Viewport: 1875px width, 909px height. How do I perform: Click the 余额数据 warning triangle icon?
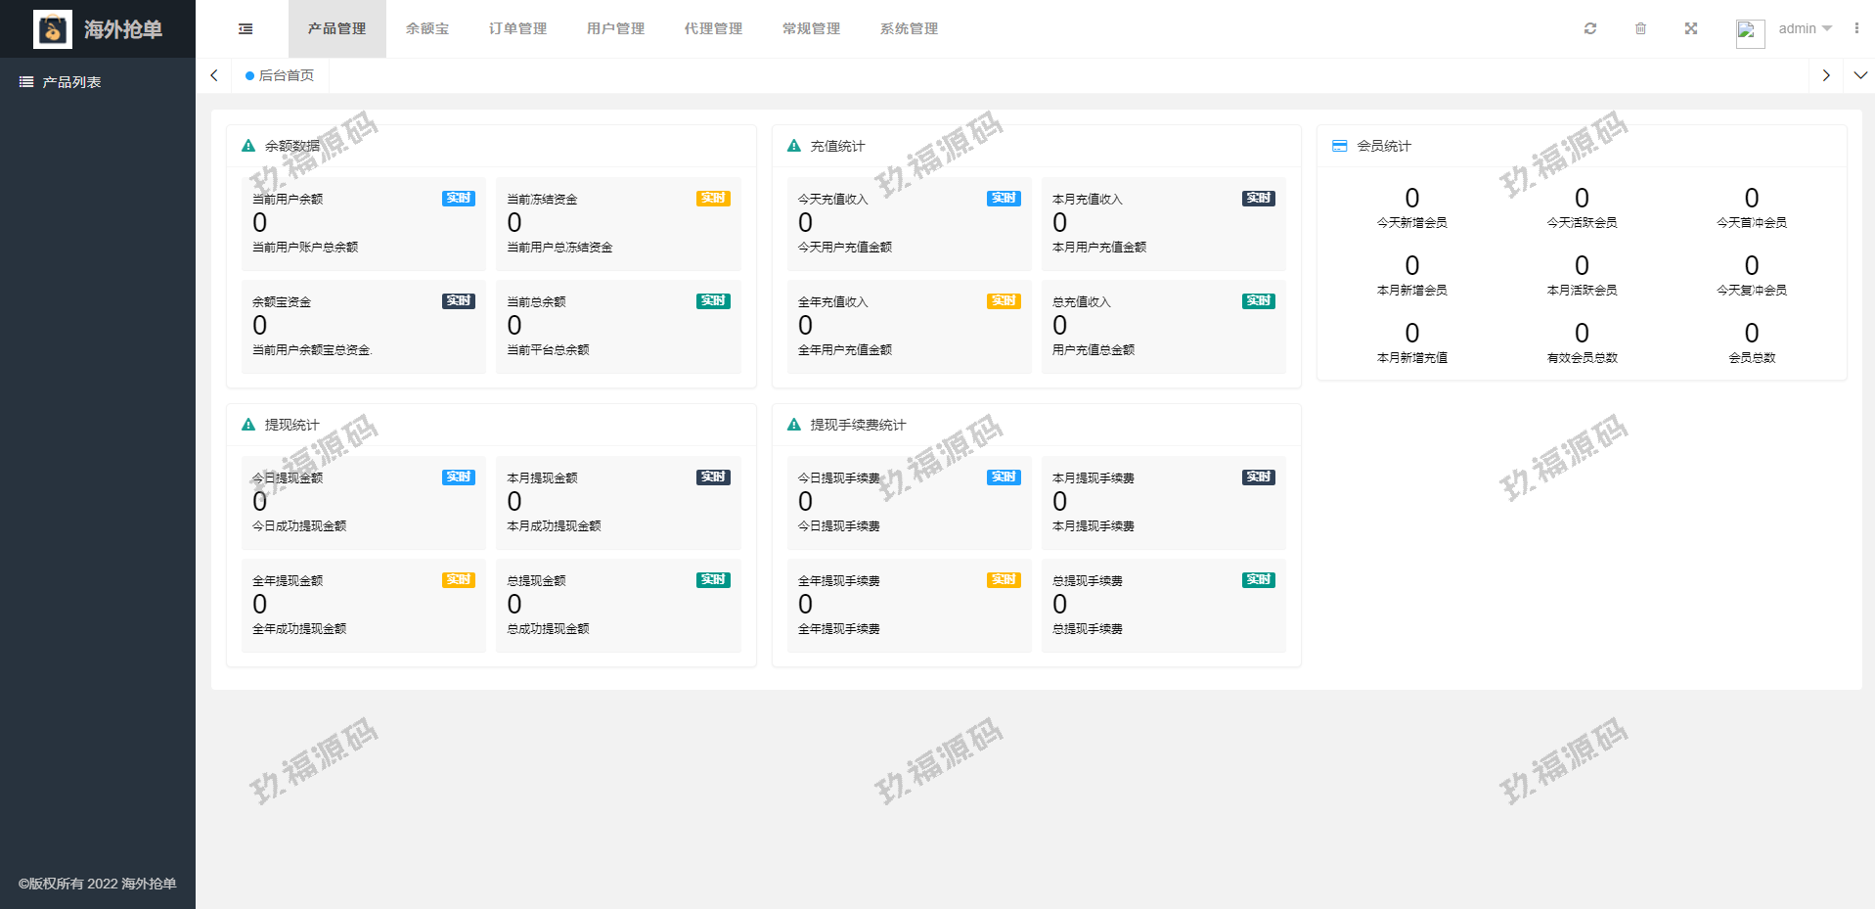pyautogui.click(x=248, y=146)
